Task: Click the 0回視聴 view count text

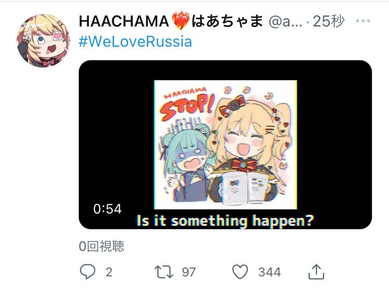Action: click(102, 246)
